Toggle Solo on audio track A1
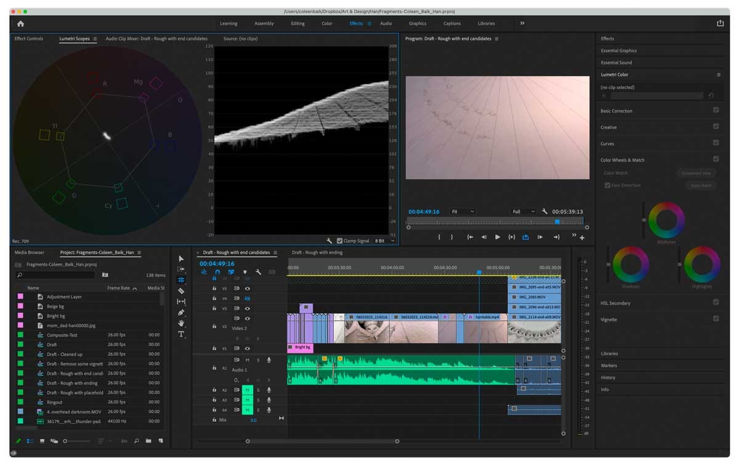Image resolution: width=739 pixels, height=468 pixels. click(258, 360)
